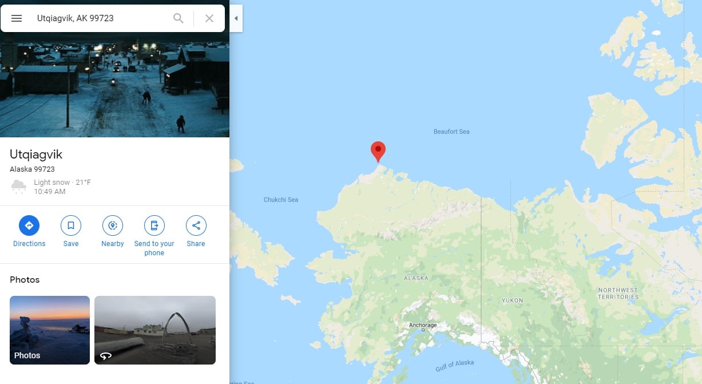Open the Photos thumbnail with the sunset
The image size is (702, 384).
coord(50,330)
